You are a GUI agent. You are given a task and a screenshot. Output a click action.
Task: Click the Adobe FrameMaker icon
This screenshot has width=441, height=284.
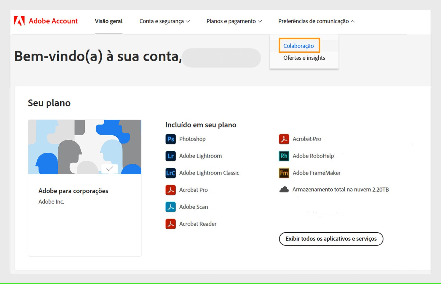coord(284,173)
